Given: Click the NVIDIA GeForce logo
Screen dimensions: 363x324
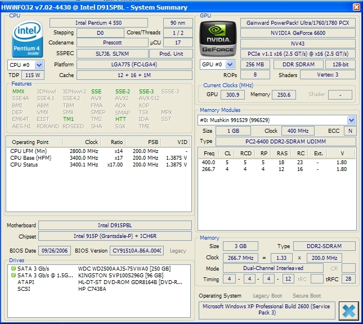Looking at the screenshot, I should (x=218, y=39).
